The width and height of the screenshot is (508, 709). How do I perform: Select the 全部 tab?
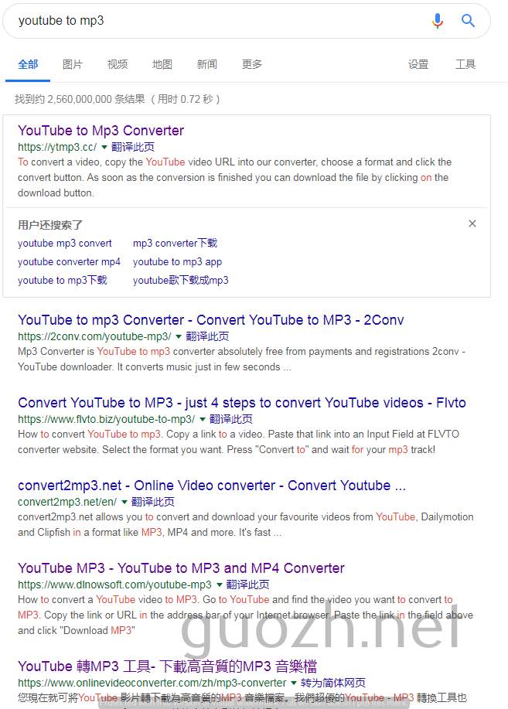pyautogui.click(x=28, y=65)
